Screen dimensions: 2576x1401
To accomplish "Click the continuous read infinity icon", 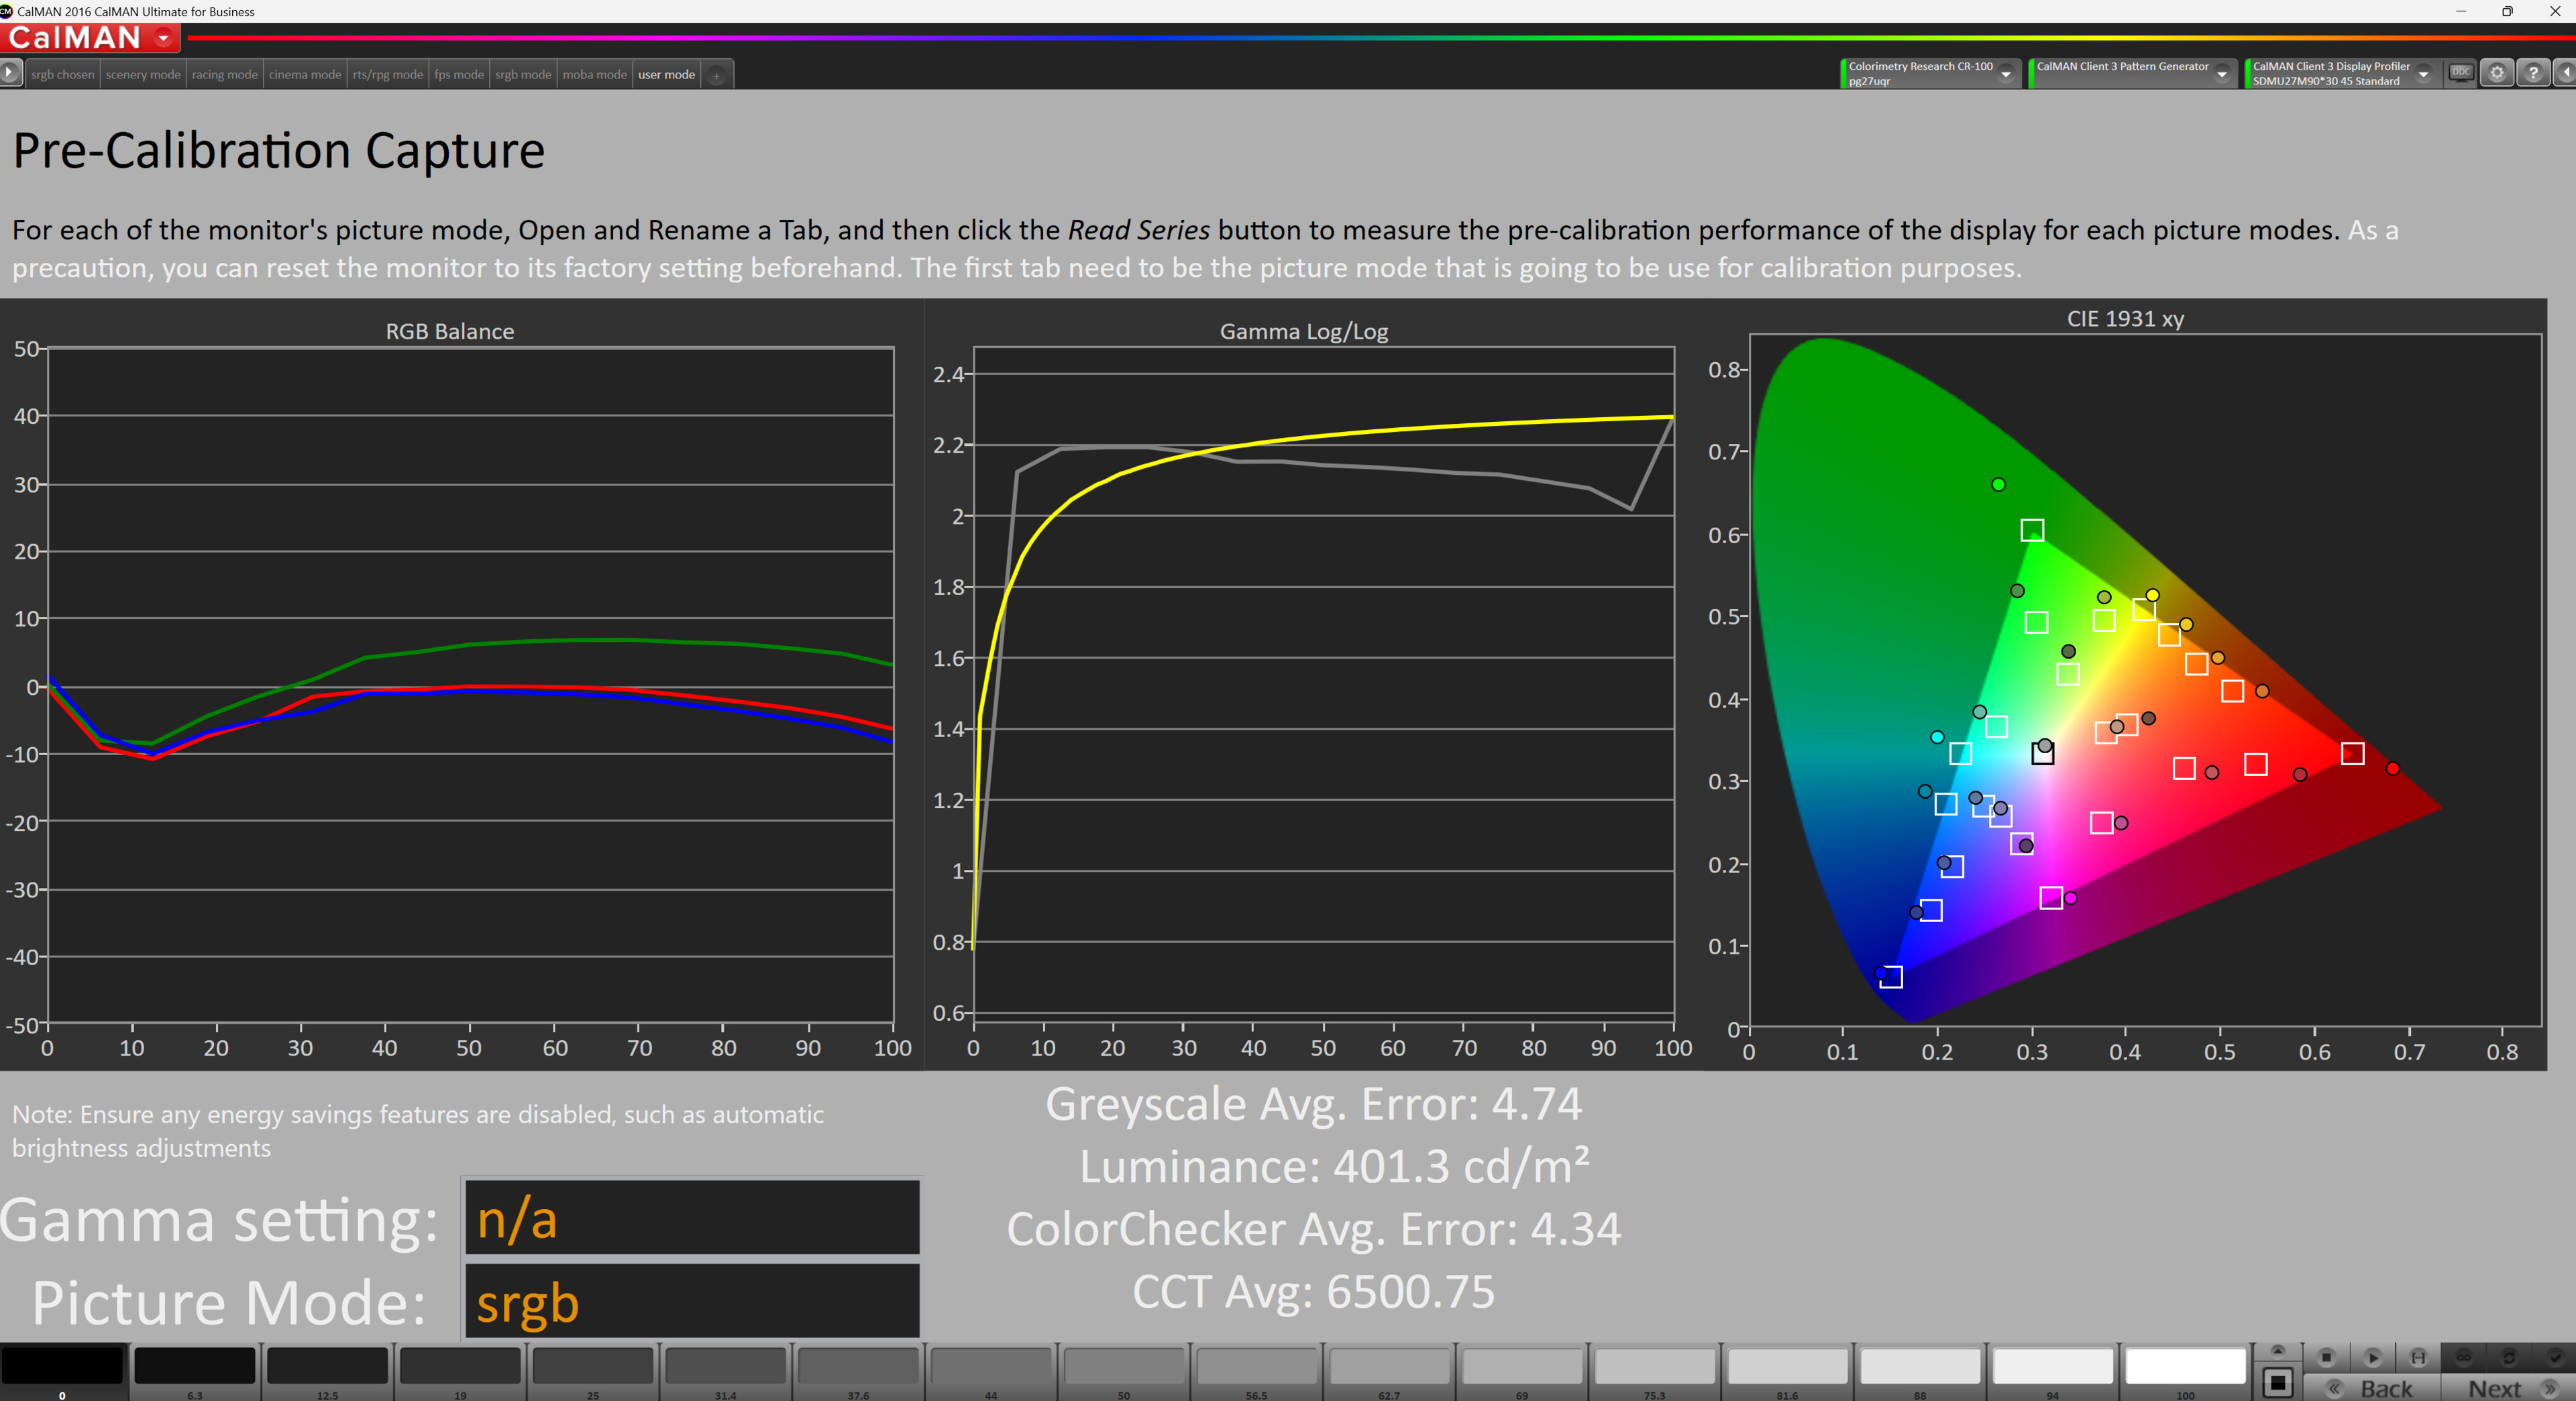I will click(2464, 1357).
